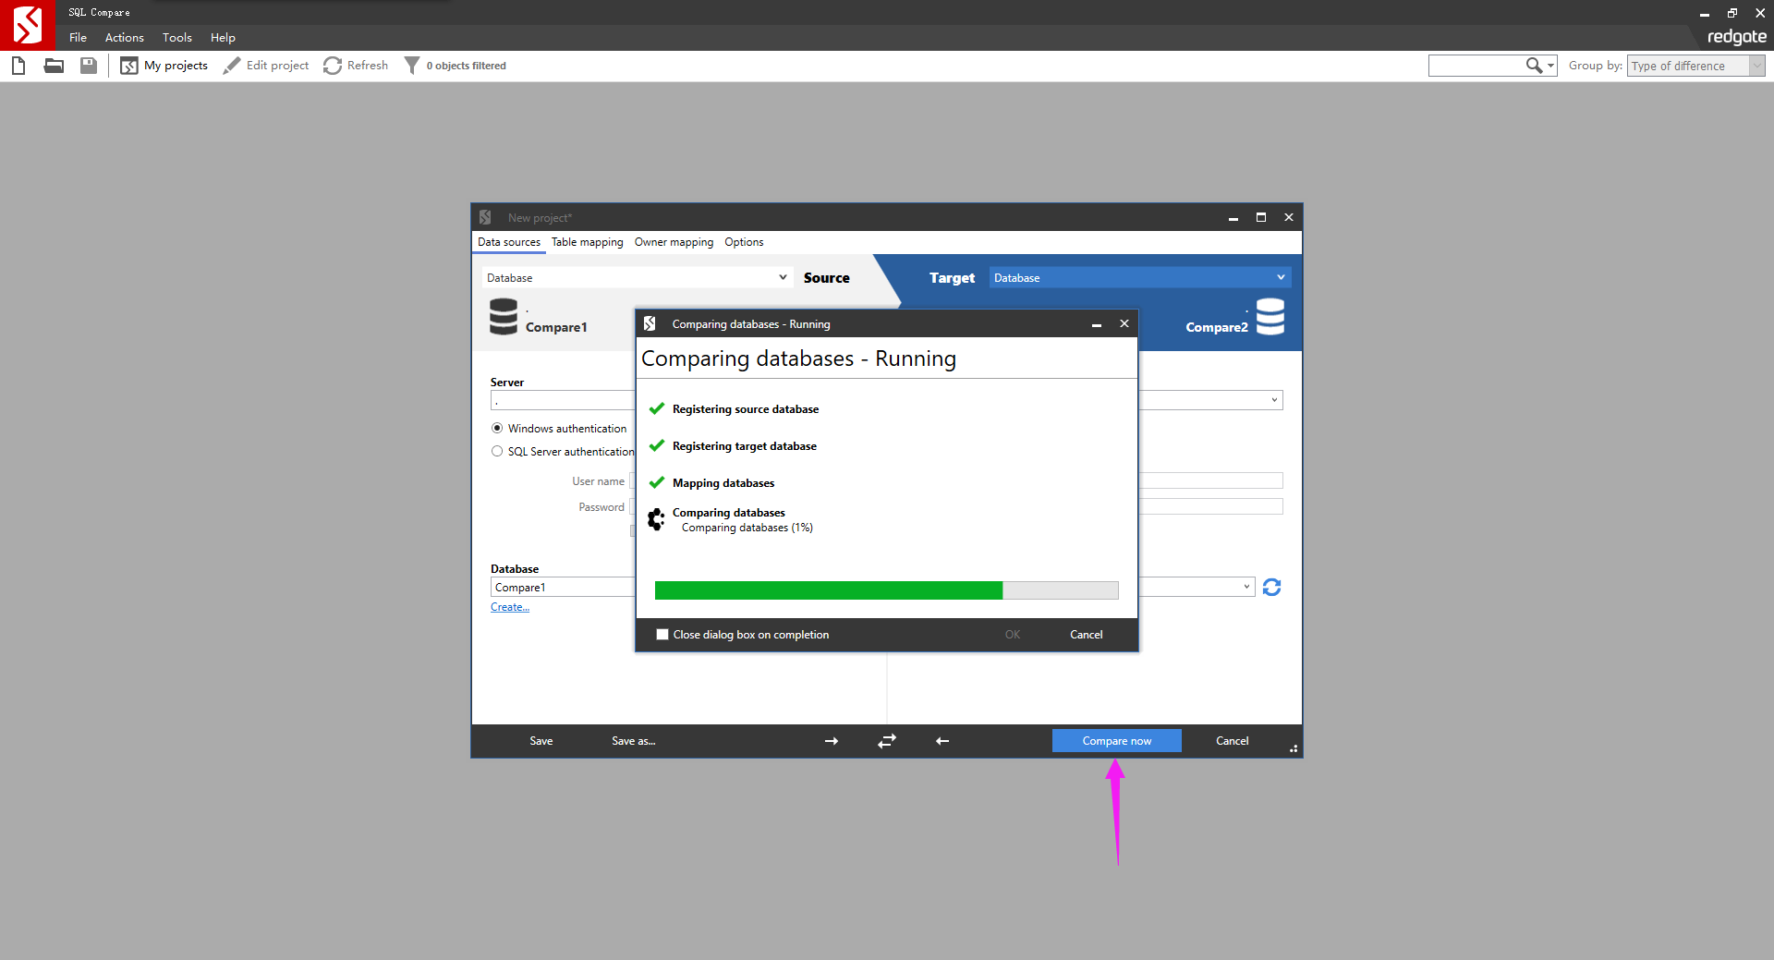This screenshot has height=960, width=1774.
Task: Select Windows authentication radio button
Action: 497,429
